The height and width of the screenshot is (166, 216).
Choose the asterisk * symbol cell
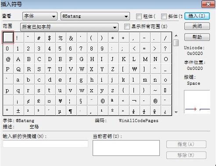[113, 38]
